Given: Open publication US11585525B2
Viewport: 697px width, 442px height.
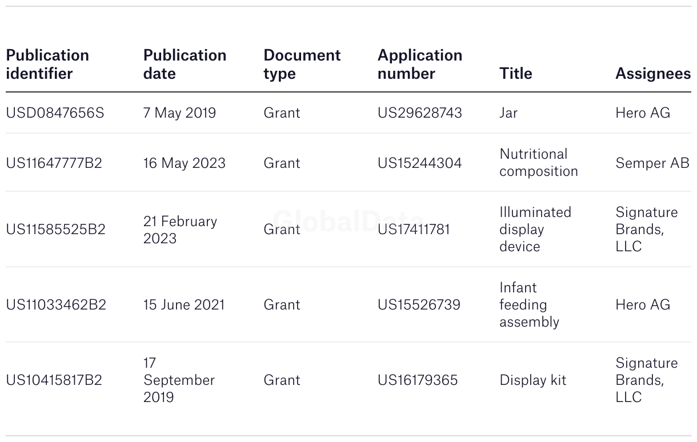Looking at the screenshot, I should click(55, 230).
